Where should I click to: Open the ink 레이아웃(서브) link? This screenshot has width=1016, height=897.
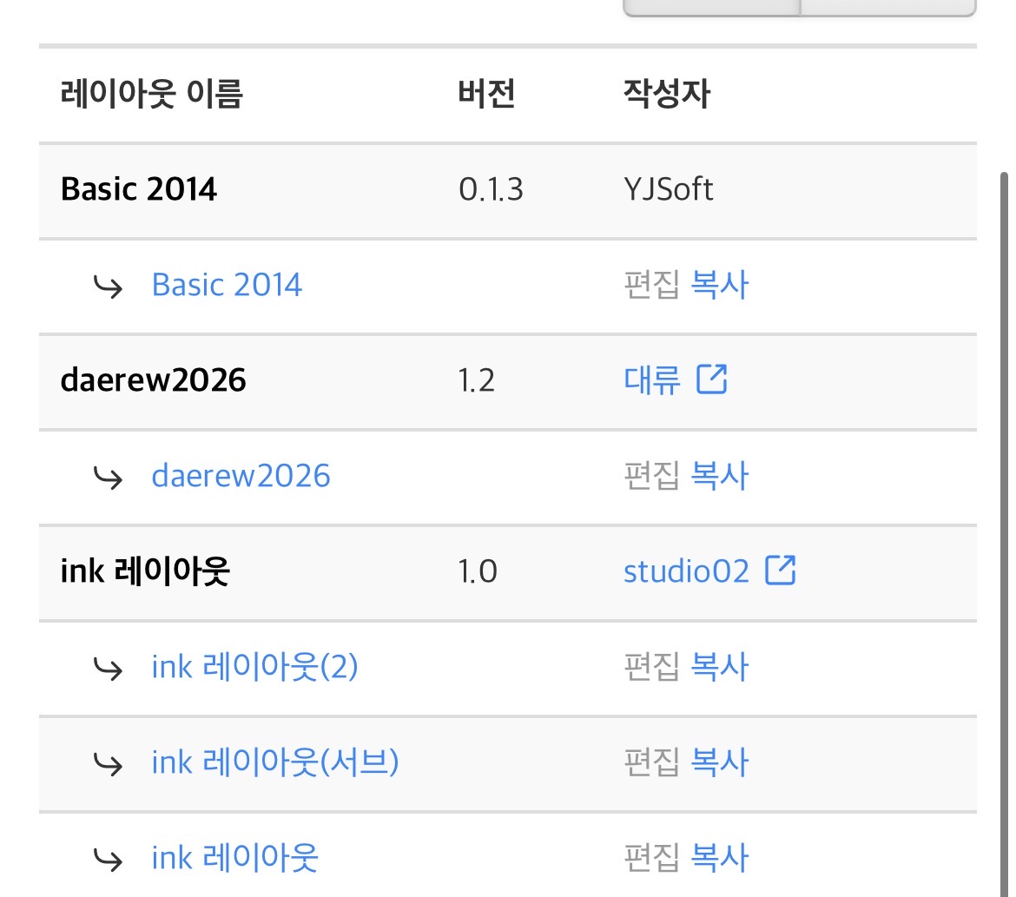click(274, 762)
